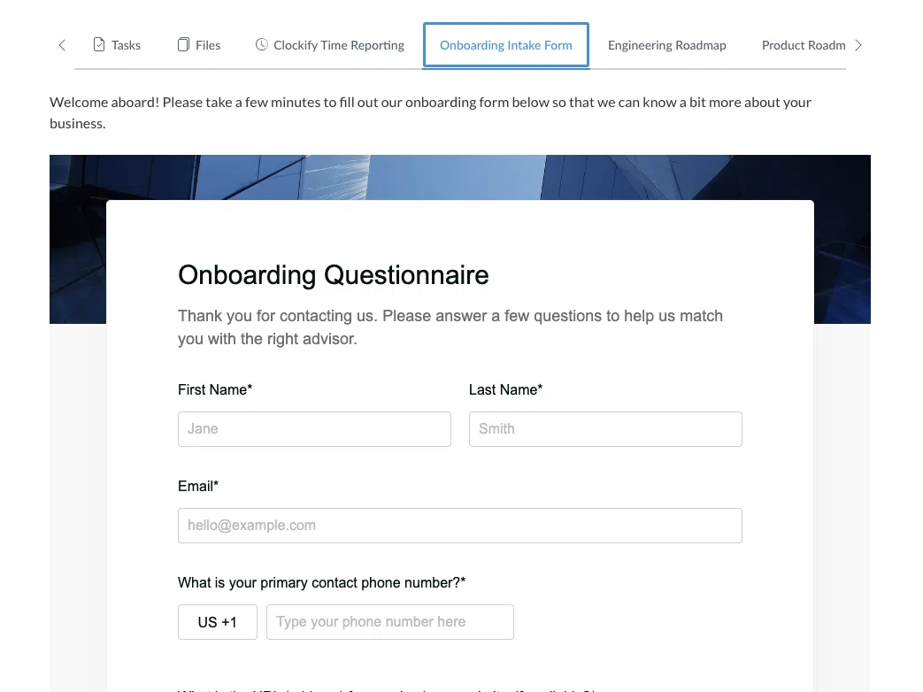Open the Files tab
Screen dimensions: 923x692
click(x=208, y=45)
